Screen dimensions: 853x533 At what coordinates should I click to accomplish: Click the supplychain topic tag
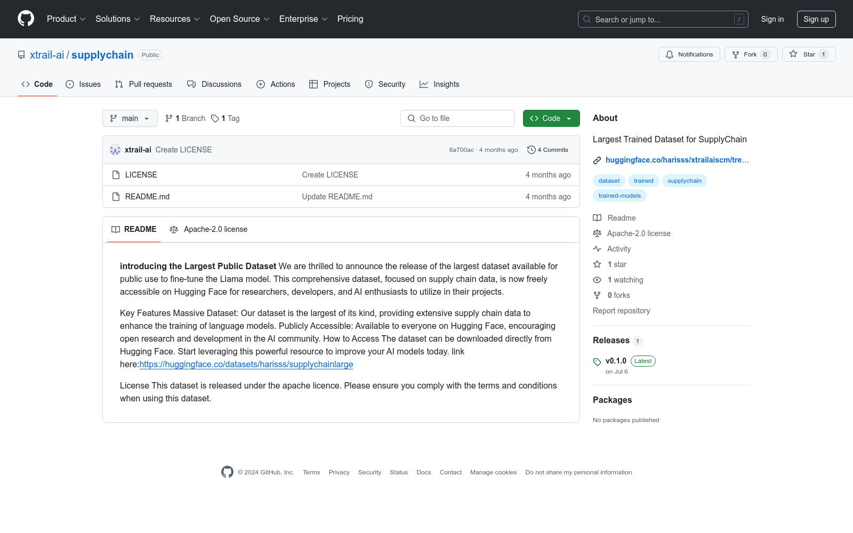click(x=685, y=181)
